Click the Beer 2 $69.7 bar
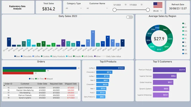191x107 pixels. tap(103, 80)
